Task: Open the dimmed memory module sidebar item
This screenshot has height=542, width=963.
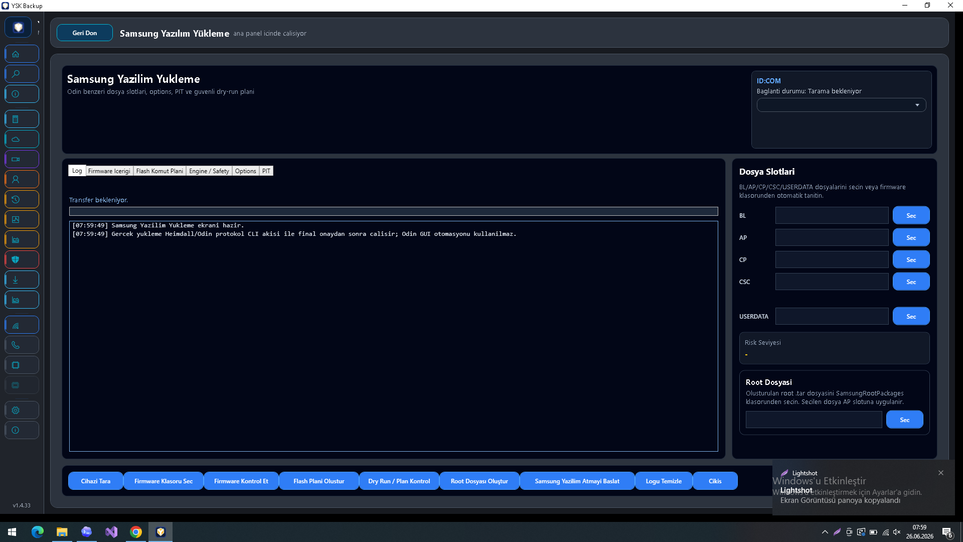Action: point(22,385)
